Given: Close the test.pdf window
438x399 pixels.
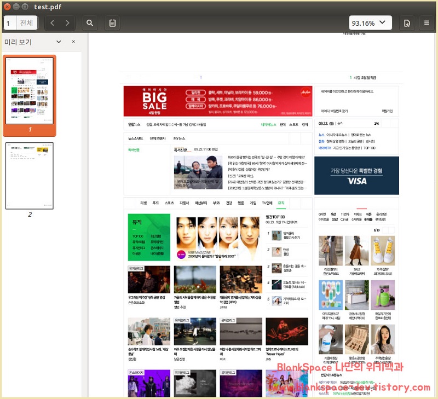Looking at the screenshot, I should point(7,7).
